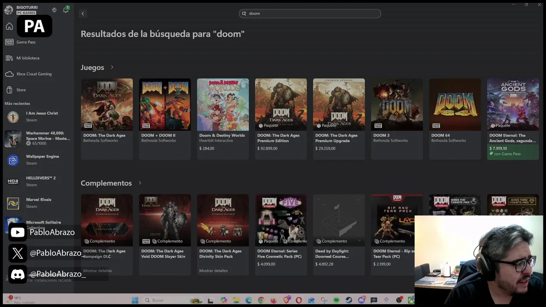This screenshot has height=307, width=546.
Task: Open the DOOM Eternal Ancient Gods cover
Action: click(x=513, y=104)
